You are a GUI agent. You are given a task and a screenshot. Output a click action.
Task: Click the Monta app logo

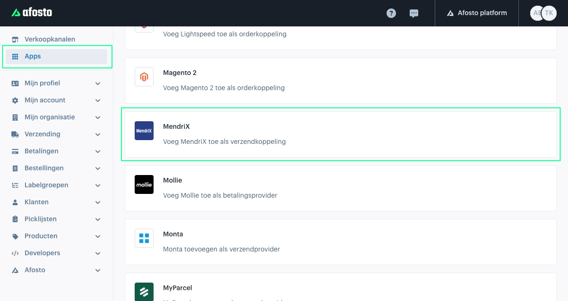click(x=144, y=238)
